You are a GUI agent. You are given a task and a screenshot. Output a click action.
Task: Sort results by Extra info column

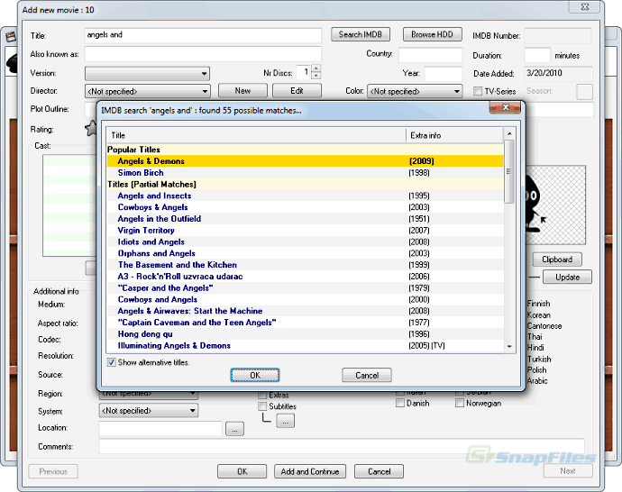click(x=454, y=135)
